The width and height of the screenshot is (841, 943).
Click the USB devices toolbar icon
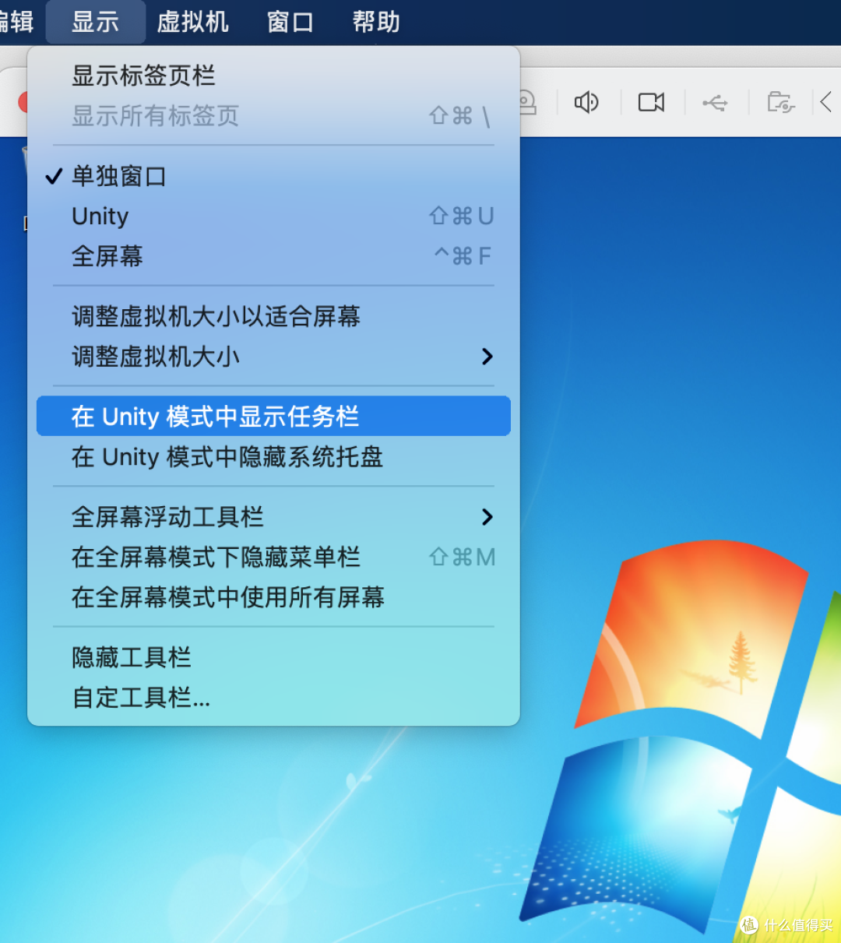point(715,101)
